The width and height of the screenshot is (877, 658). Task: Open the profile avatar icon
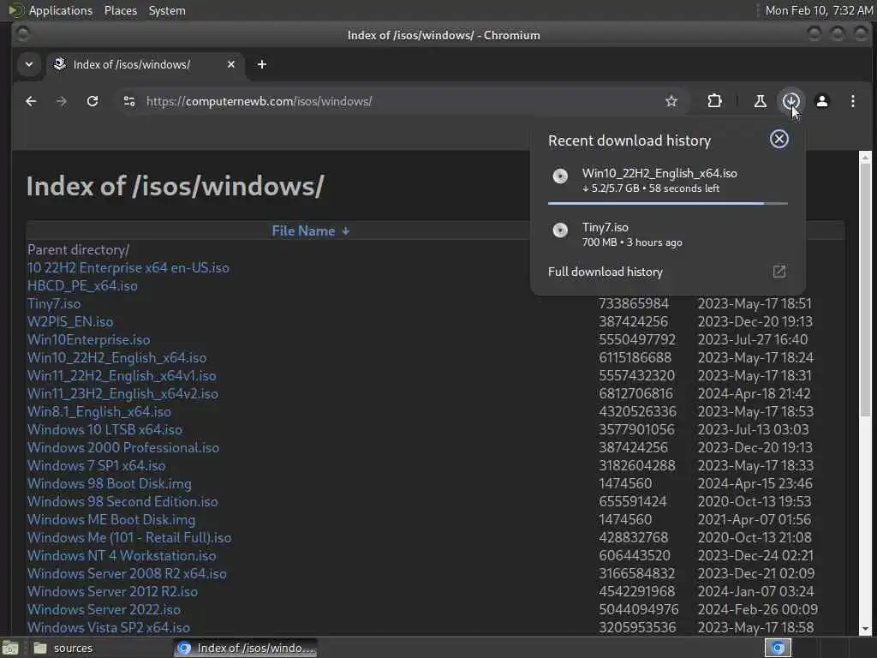point(821,101)
